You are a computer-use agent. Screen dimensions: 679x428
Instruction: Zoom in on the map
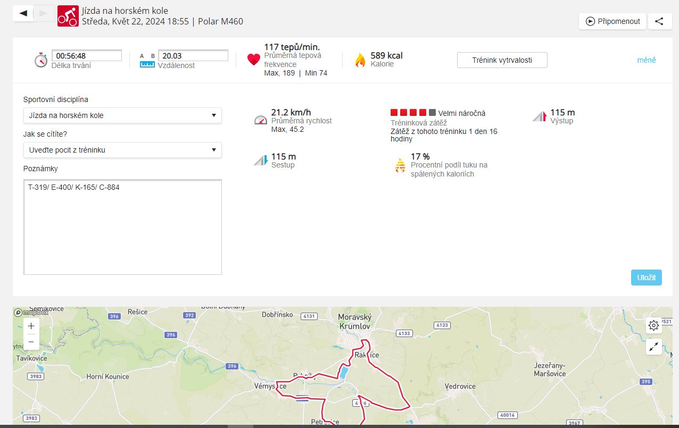(x=31, y=326)
